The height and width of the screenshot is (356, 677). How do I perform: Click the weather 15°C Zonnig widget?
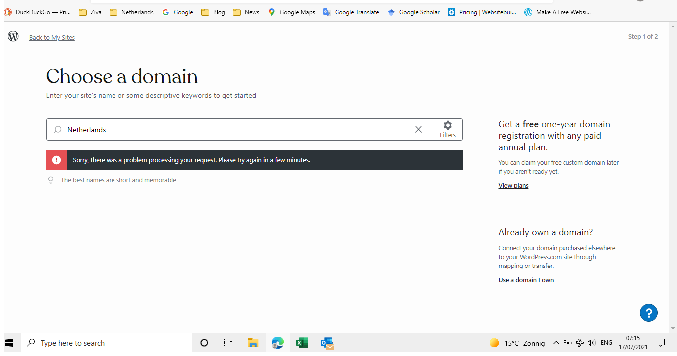pyautogui.click(x=517, y=343)
